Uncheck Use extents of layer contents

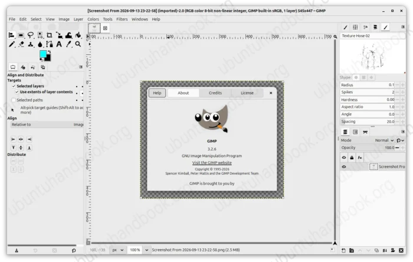click(x=17, y=92)
